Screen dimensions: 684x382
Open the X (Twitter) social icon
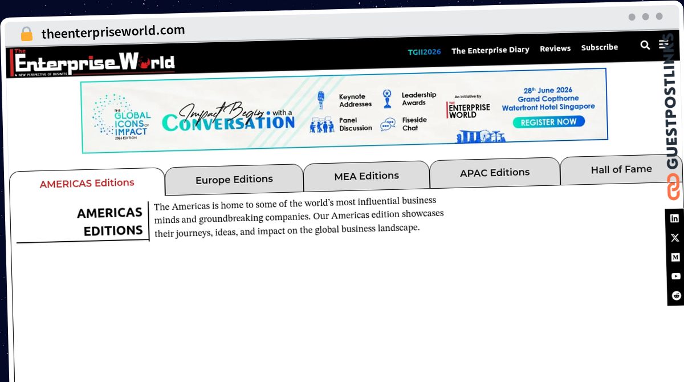(675, 238)
